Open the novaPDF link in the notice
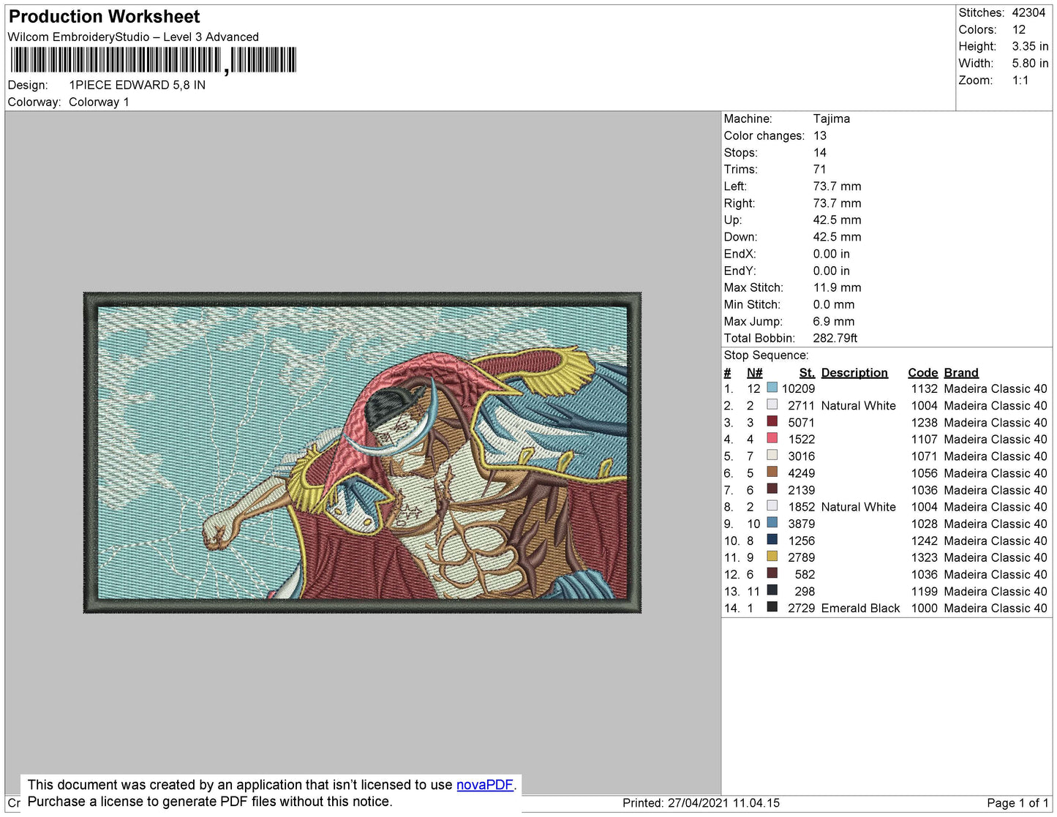1057x817 pixels. 485,785
